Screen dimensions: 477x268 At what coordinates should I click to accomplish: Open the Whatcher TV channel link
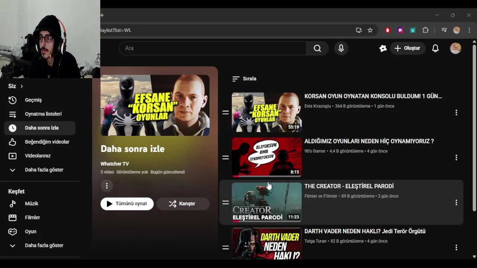115,164
